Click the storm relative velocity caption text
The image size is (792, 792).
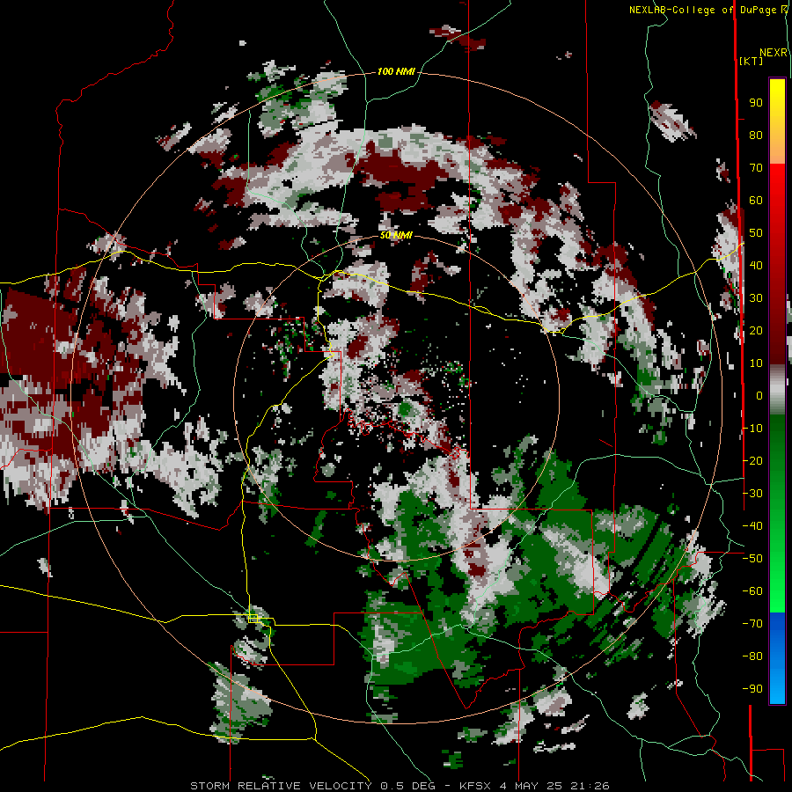tap(400, 786)
